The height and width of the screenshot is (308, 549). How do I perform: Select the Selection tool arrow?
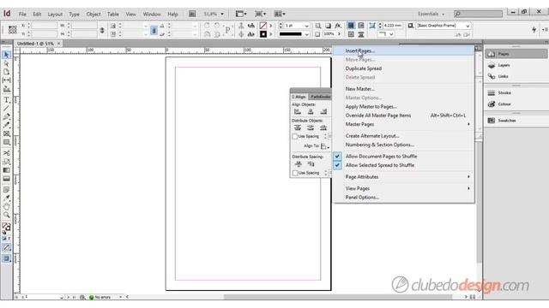pos(6,55)
